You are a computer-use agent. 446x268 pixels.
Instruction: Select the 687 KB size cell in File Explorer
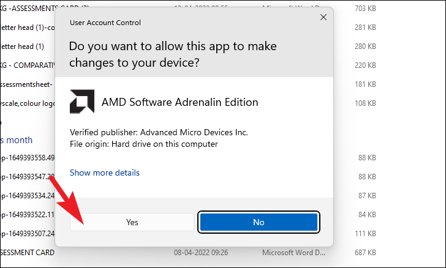[365, 252]
